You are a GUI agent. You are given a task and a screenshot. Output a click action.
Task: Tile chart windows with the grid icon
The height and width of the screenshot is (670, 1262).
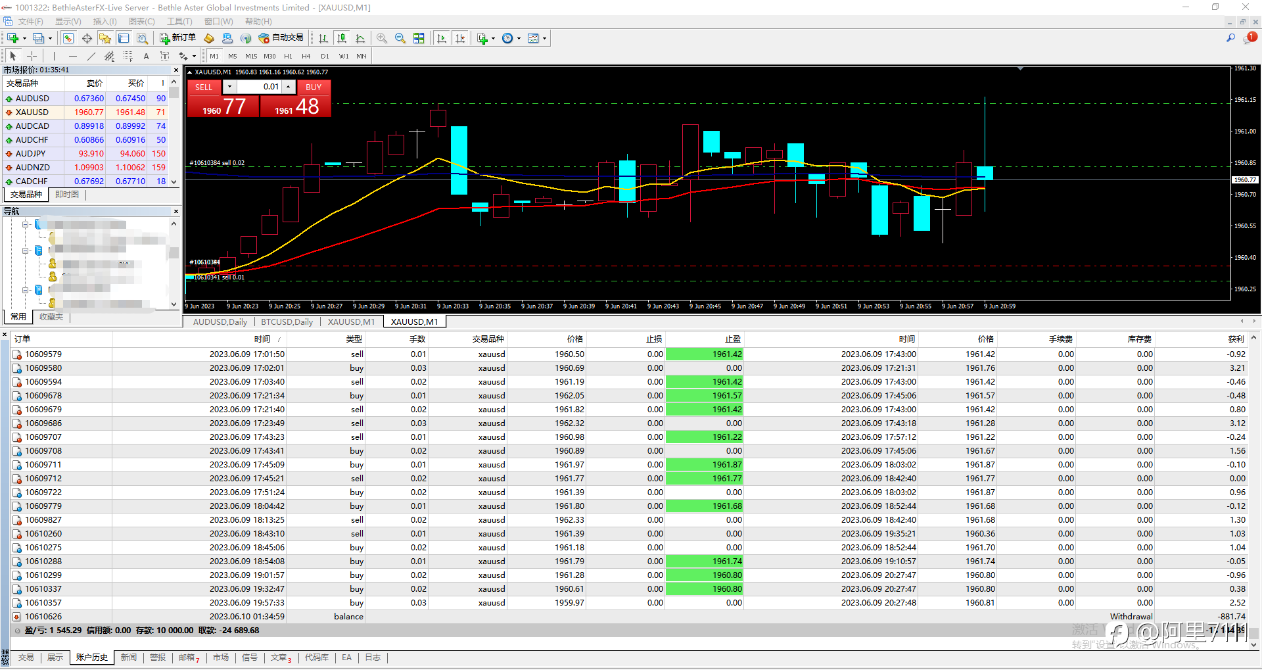coord(419,38)
